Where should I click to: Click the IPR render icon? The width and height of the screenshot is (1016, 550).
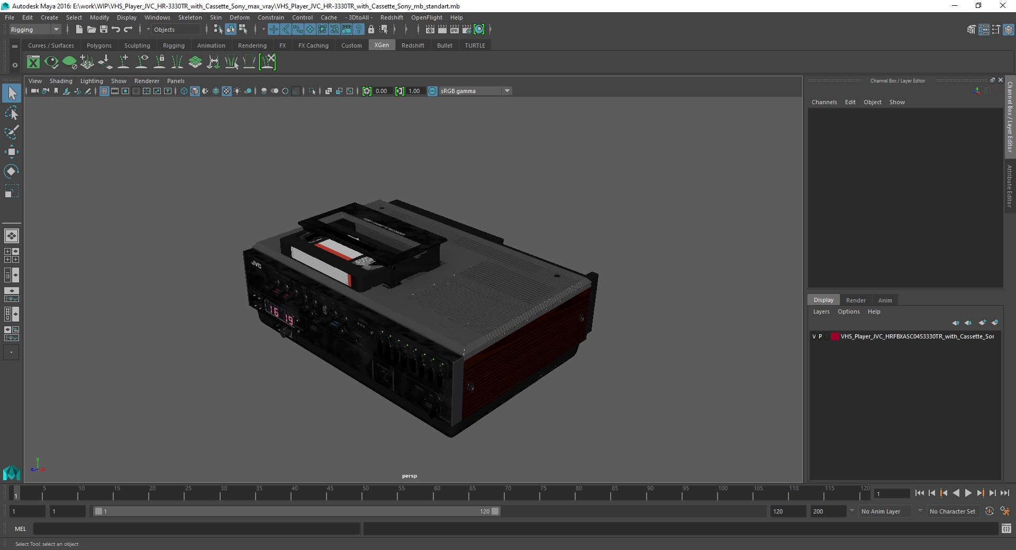[x=454, y=30]
